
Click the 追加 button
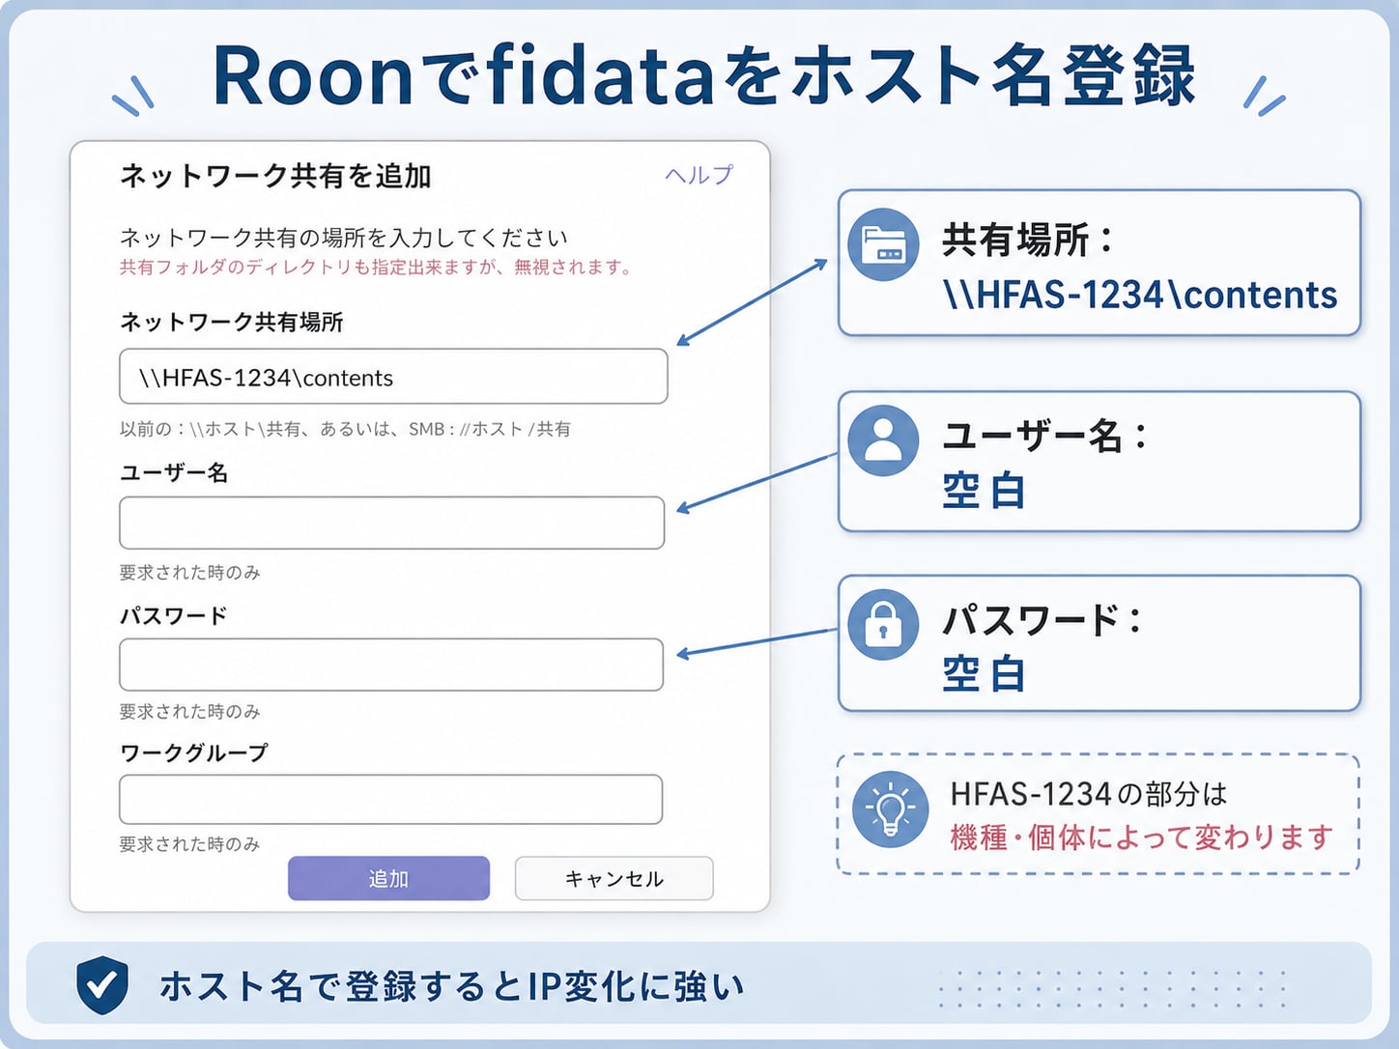(x=388, y=878)
